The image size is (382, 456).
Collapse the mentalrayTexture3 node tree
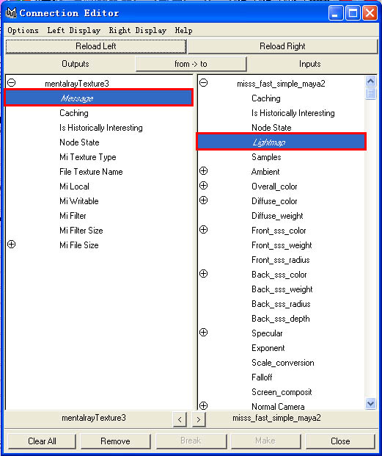11,83
